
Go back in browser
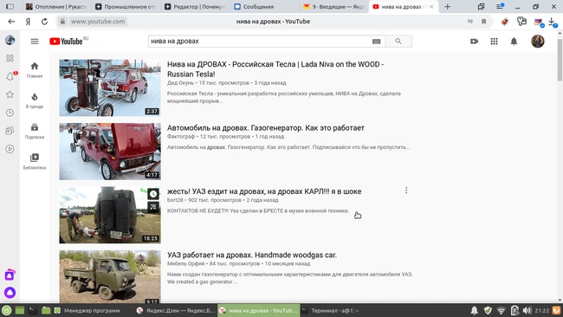(11, 22)
